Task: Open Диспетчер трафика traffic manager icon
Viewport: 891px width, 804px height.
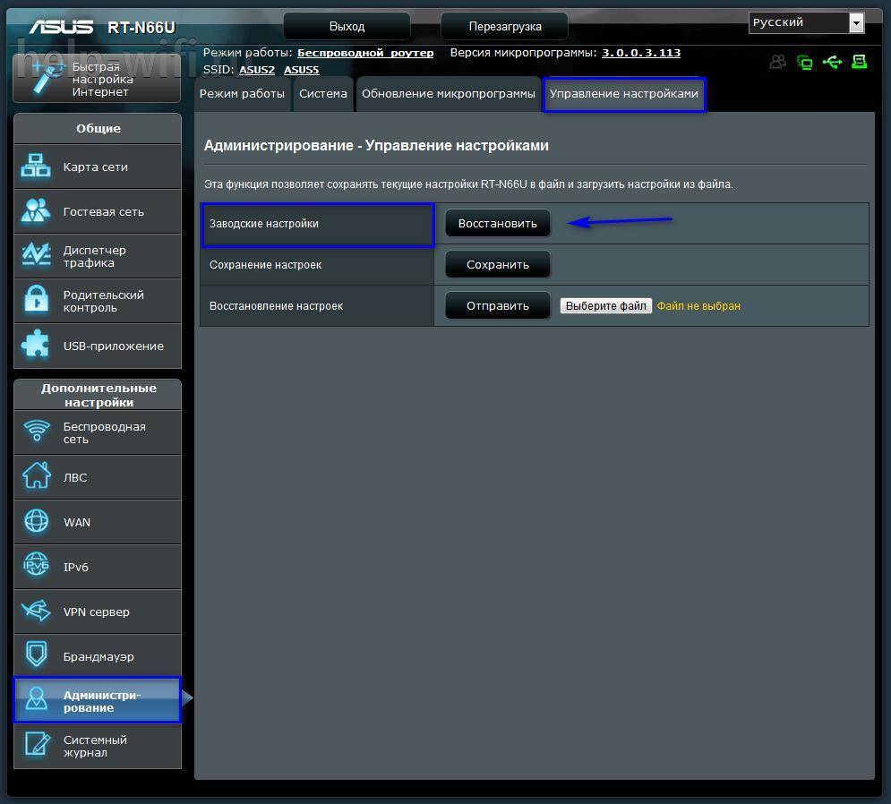Action: tap(37, 256)
